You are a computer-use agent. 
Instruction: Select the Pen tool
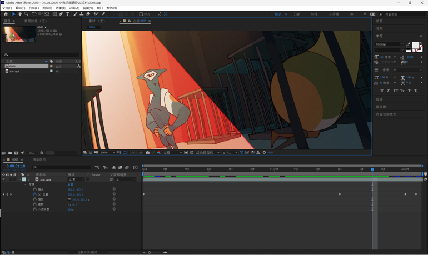(61, 14)
